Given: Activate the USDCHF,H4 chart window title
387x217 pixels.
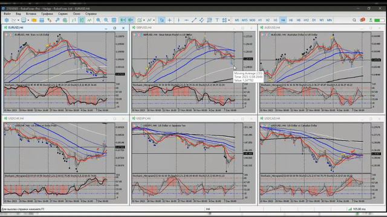Looking at the screenshot, I should tap(16, 119).
